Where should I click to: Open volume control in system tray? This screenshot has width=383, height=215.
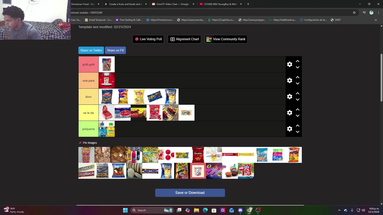(x=364, y=210)
